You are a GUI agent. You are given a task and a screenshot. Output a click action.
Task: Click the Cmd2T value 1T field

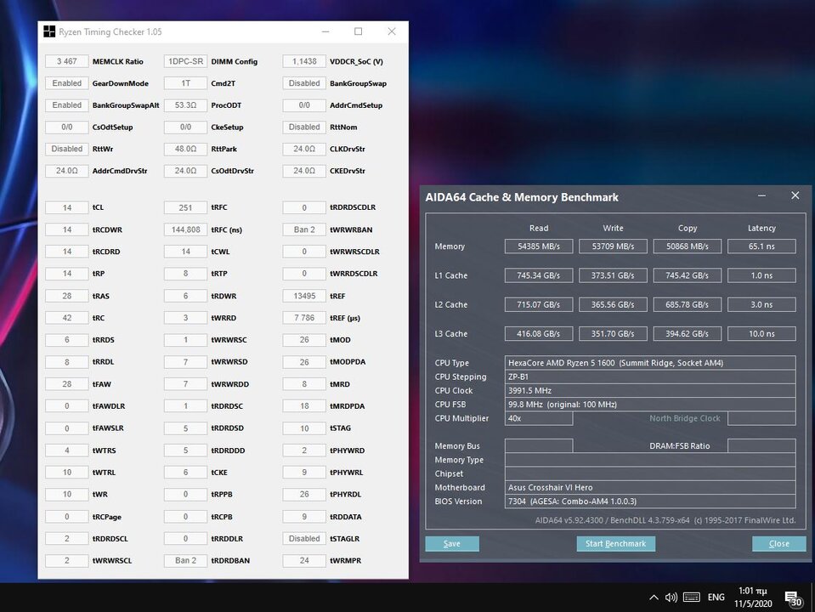click(185, 83)
